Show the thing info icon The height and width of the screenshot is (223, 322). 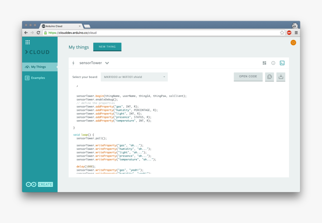273,63
